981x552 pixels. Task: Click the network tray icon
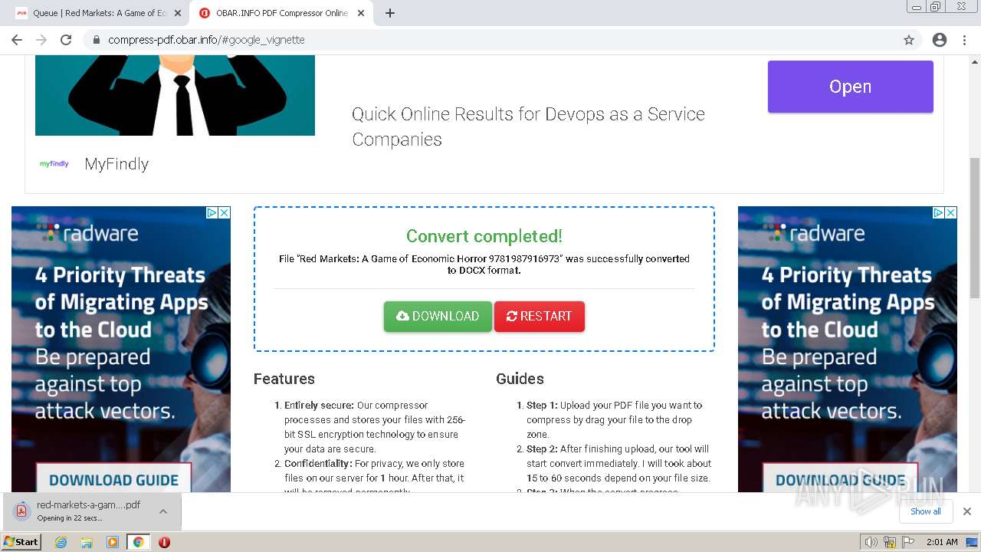[x=890, y=542]
